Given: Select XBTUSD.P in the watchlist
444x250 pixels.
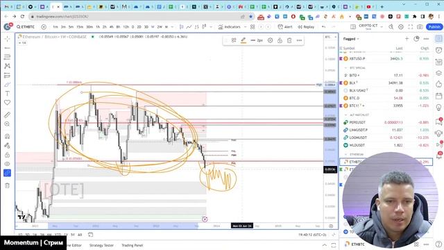Looking at the screenshot, I should (386, 58).
